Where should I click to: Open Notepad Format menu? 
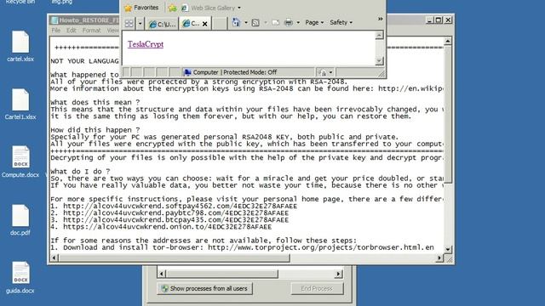pyautogui.click(x=91, y=31)
